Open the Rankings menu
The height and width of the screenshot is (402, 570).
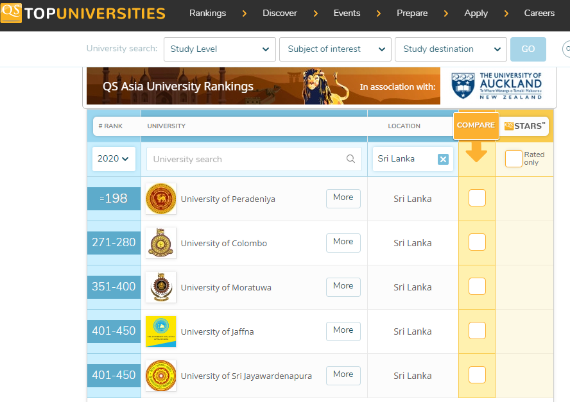pos(207,13)
